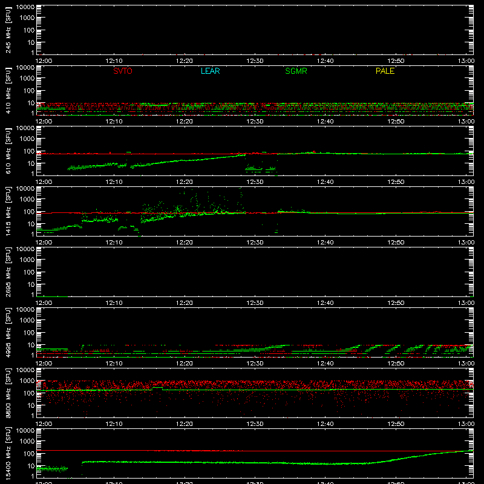The image size is (484, 484).
Task: Select the 410 MHz [SFU] axis title
Action: tap(8, 90)
